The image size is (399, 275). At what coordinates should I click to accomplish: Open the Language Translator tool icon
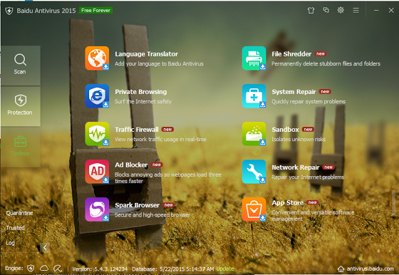pos(97,58)
